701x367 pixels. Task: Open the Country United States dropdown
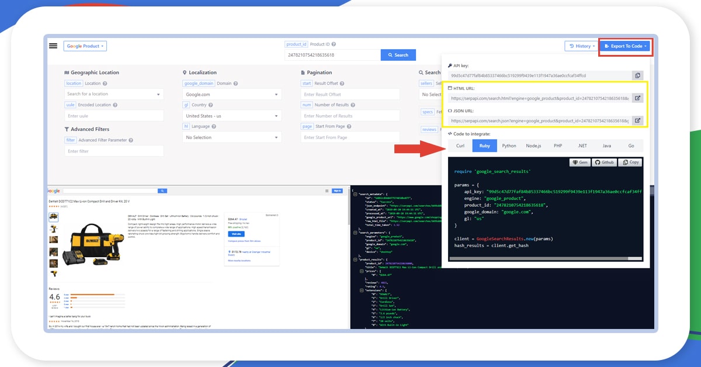232,116
